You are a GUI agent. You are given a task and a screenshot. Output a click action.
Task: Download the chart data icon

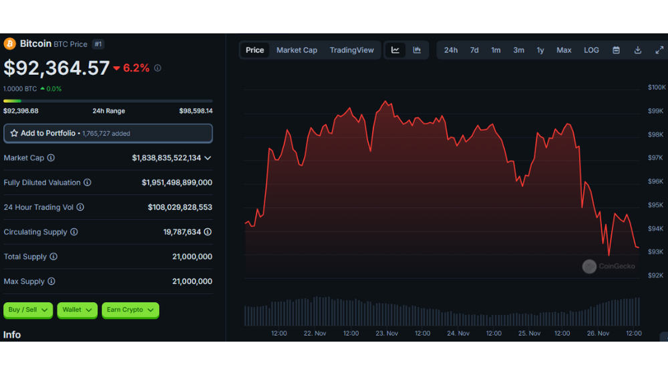click(x=638, y=50)
